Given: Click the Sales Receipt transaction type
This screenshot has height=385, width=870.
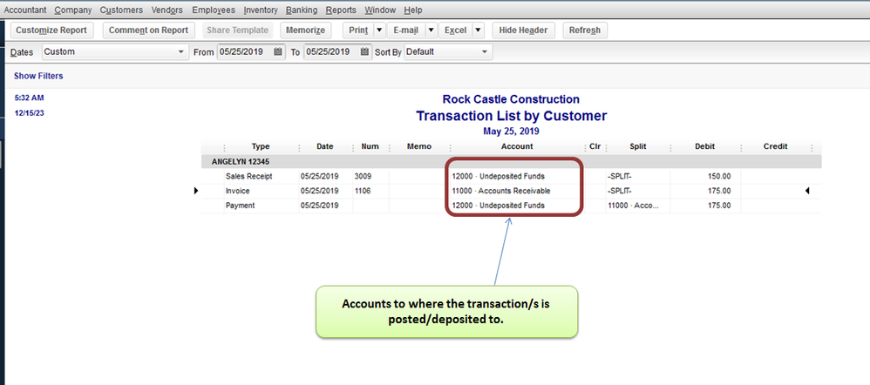Looking at the screenshot, I should tap(249, 177).
